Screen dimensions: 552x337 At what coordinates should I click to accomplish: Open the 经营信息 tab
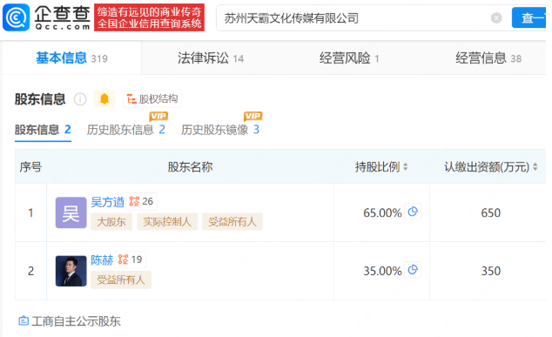[488, 57]
